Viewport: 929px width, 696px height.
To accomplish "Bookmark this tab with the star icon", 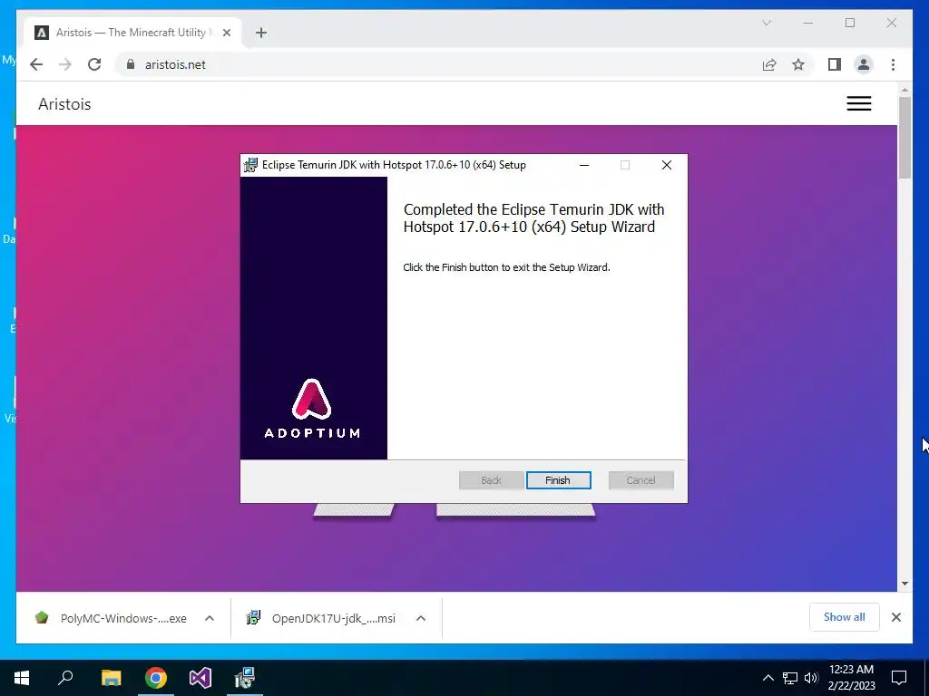I will coord(798,64).
